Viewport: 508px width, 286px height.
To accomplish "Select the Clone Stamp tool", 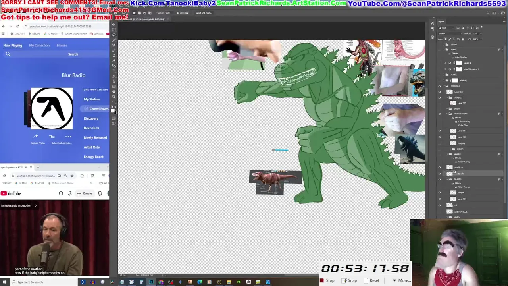I will point(114,55).
